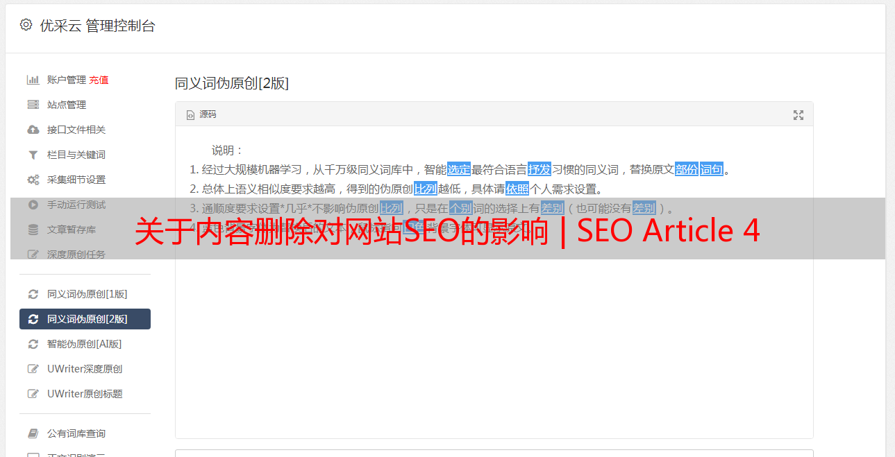Open 账户管理 bar chart icon

click(33, 80)
